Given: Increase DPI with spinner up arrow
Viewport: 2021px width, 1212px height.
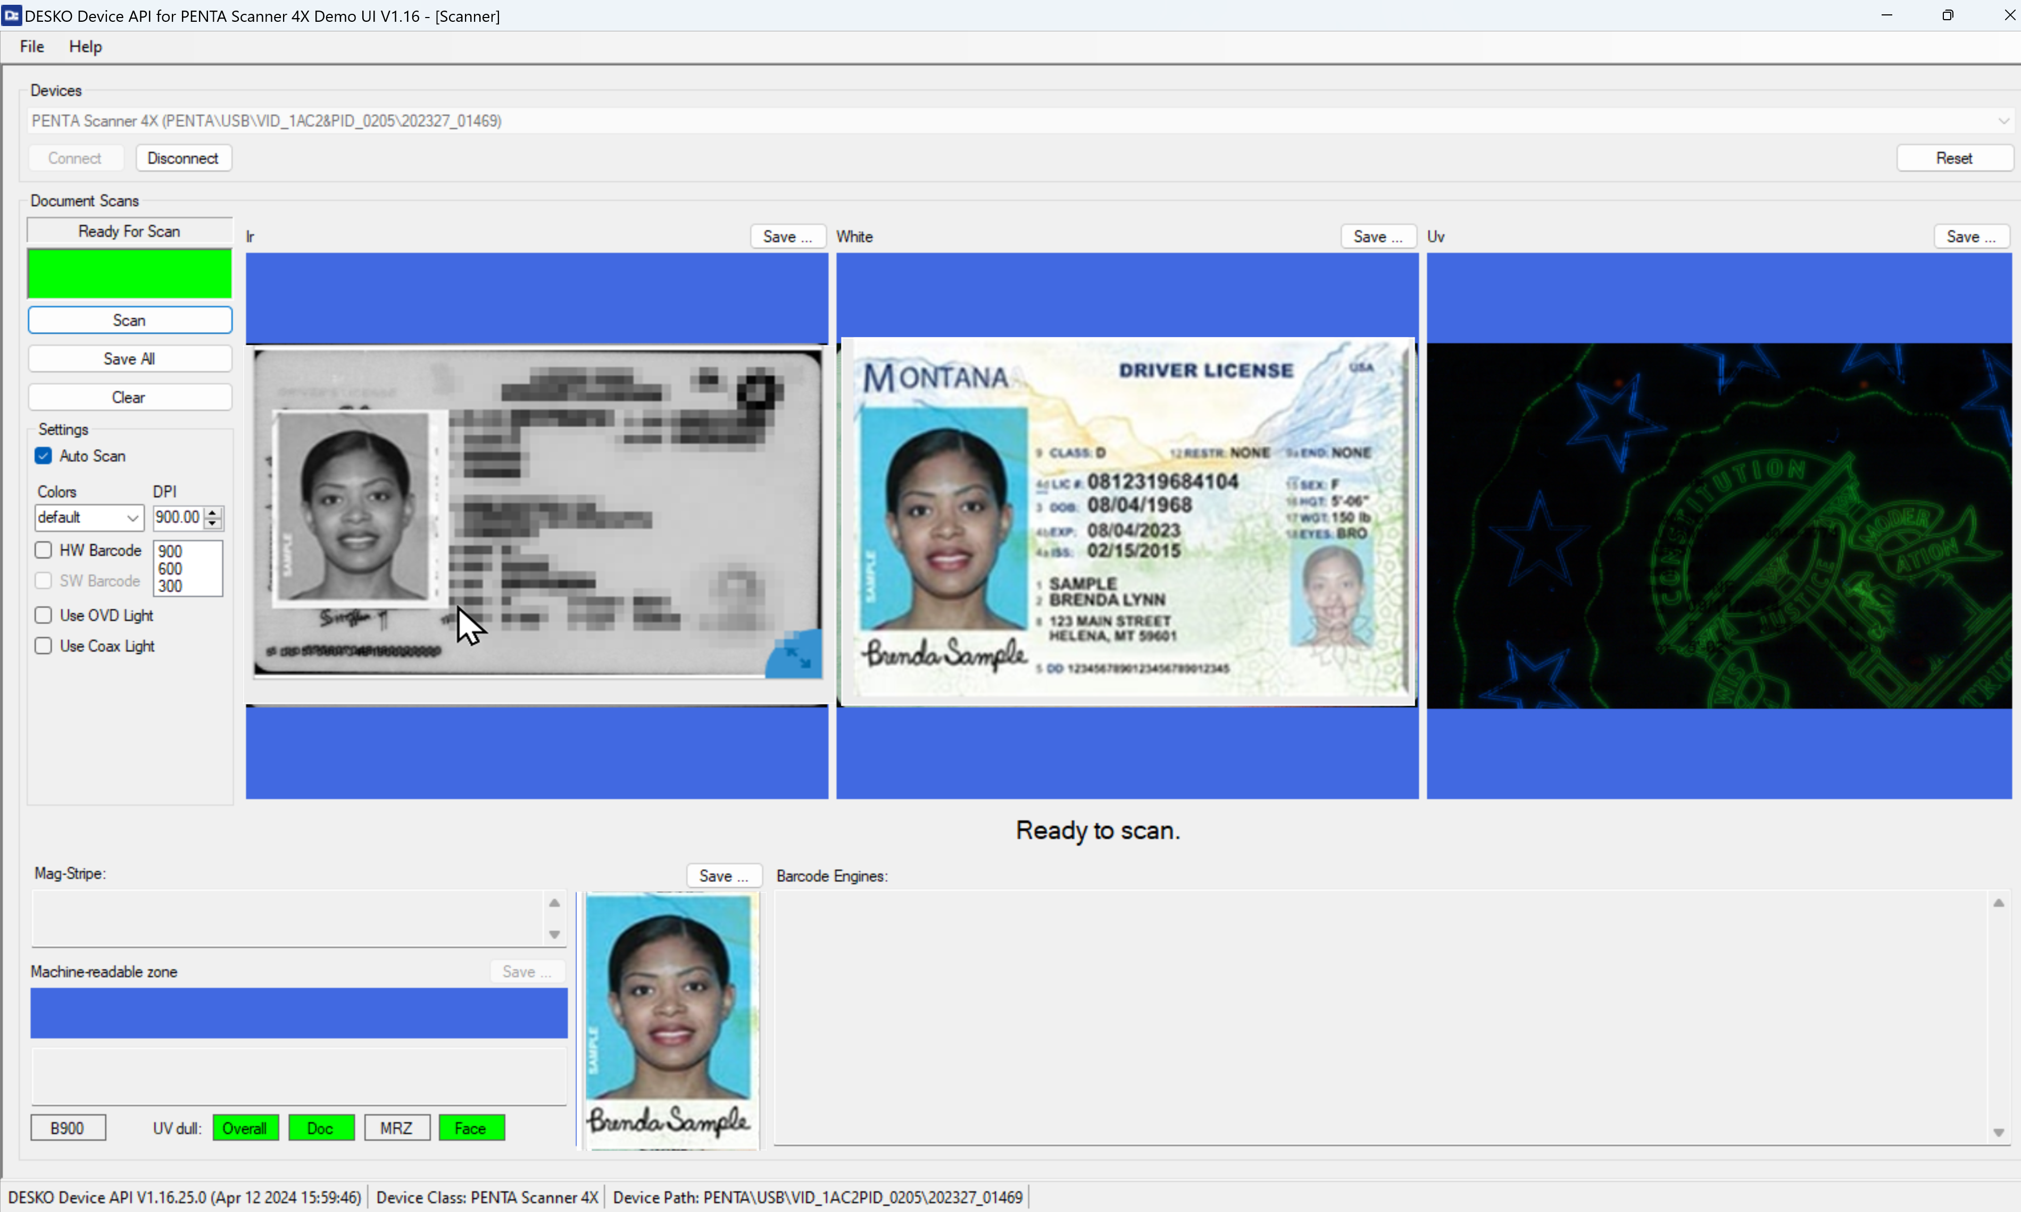Looking at the screenshot, I should [x=212, y=512].
